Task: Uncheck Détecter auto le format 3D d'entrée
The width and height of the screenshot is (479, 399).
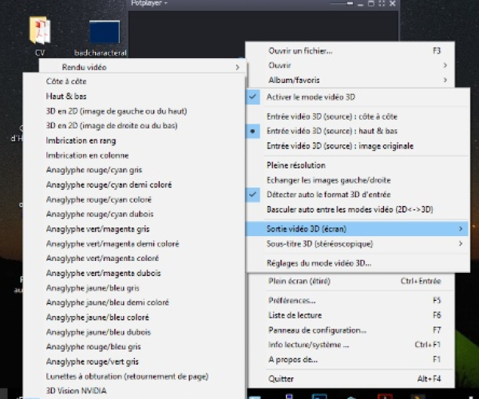Action: (x=358, y=195)
